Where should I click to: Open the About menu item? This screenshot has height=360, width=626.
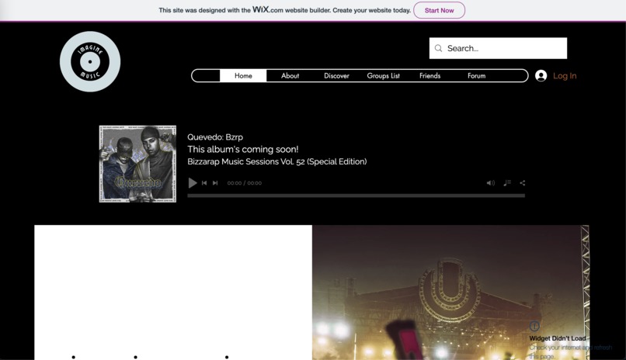[x=290, y=76]
